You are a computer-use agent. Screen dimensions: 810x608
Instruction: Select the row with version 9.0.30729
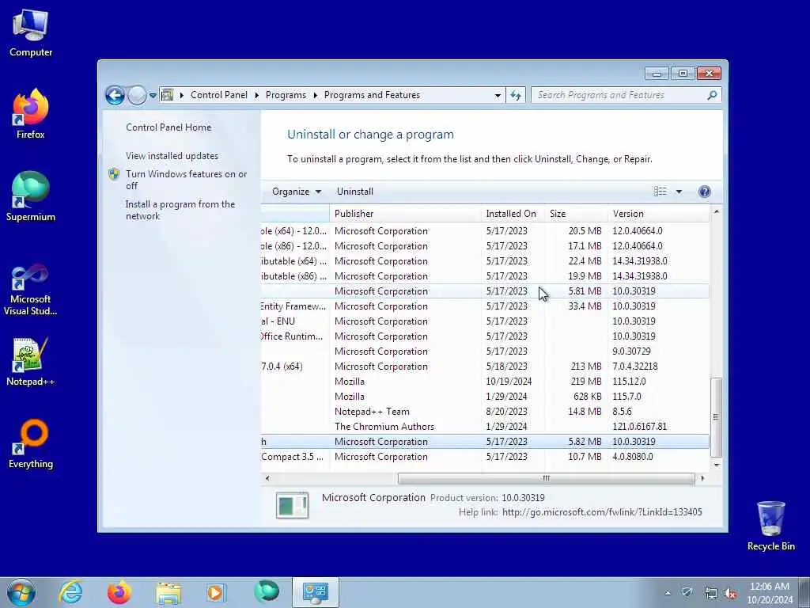[x=485, y=351]
